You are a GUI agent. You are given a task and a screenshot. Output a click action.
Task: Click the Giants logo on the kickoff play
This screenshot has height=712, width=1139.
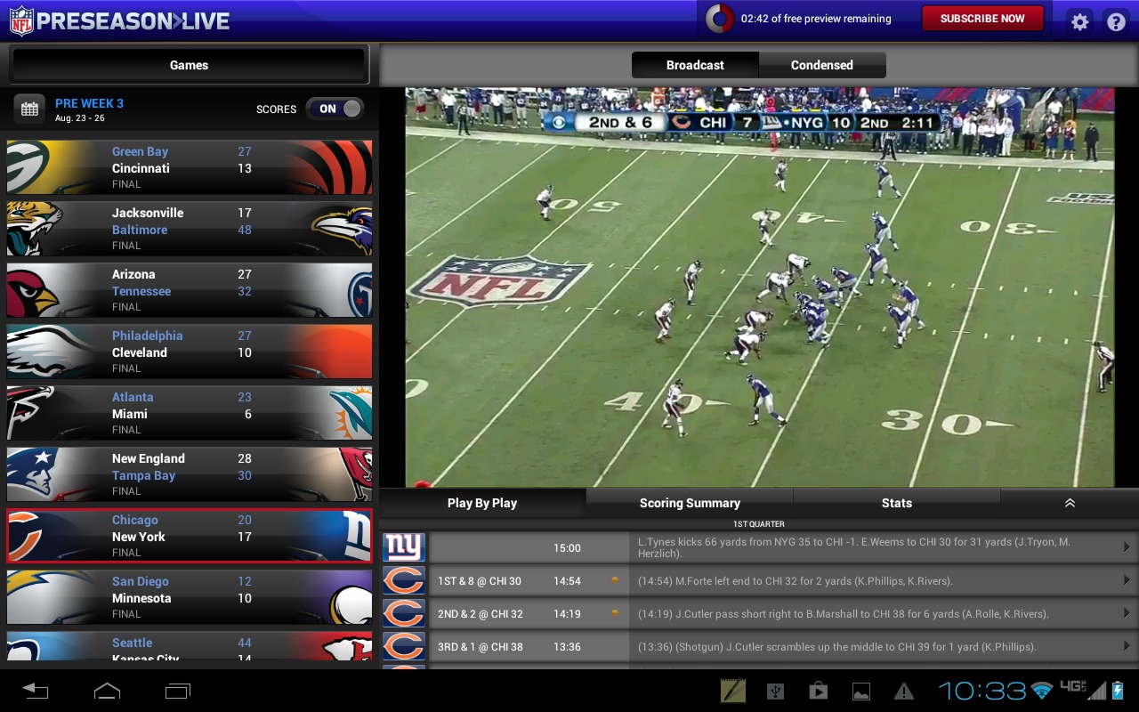click(x=404, y=546)
